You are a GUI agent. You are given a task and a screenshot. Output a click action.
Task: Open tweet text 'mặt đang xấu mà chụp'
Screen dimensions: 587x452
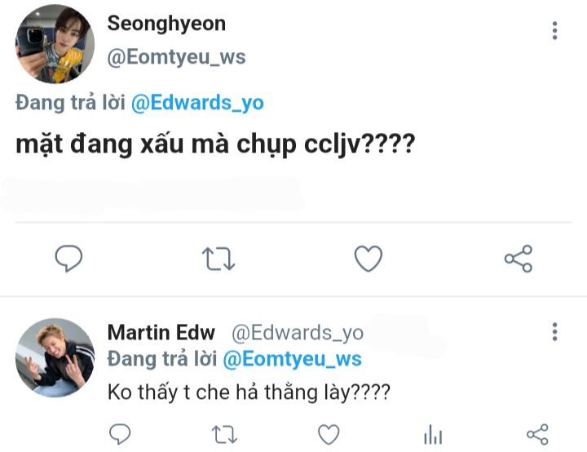[x=156, y=144]
